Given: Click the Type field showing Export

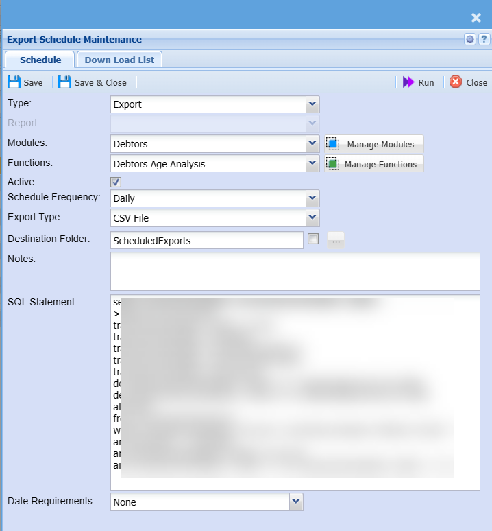Looking at the screenshot, I should (208, 104).
